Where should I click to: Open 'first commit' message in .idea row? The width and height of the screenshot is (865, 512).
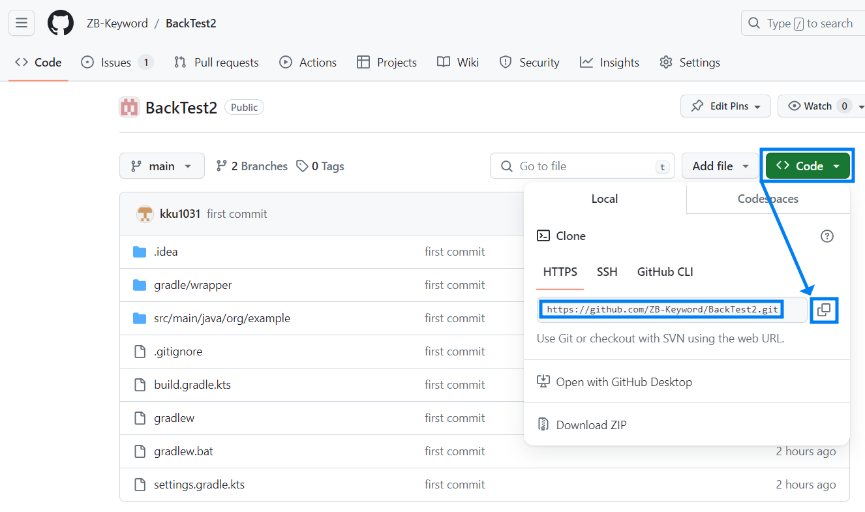pyautogui.click(x=455, y=252)
